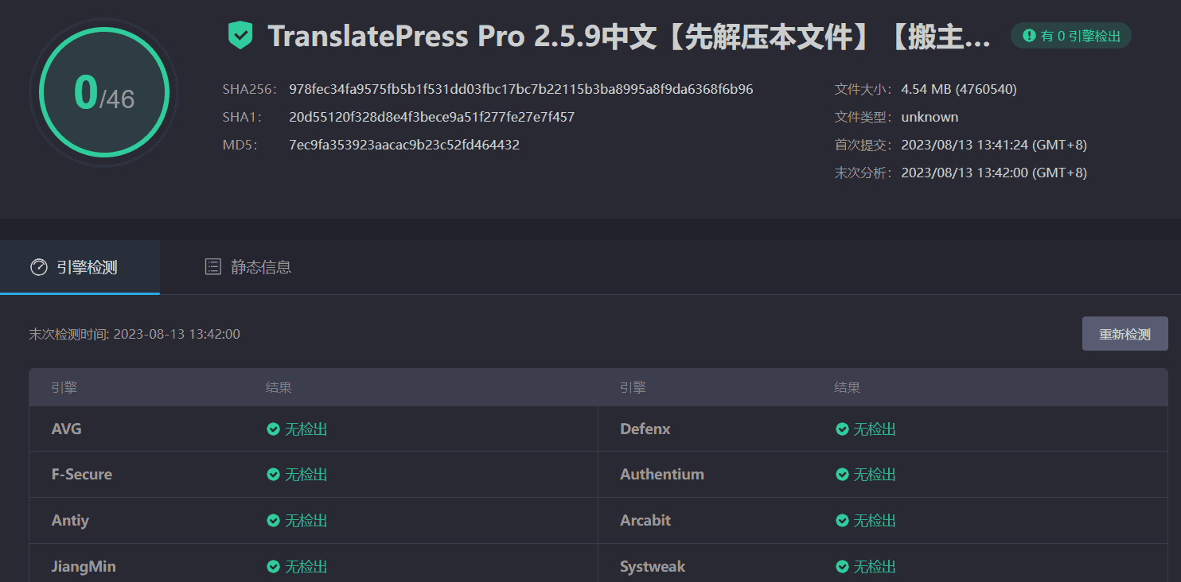Click the 末次检测时间 line
Viewport: 1181px width, 582px height.
click(x=134, y=334)
